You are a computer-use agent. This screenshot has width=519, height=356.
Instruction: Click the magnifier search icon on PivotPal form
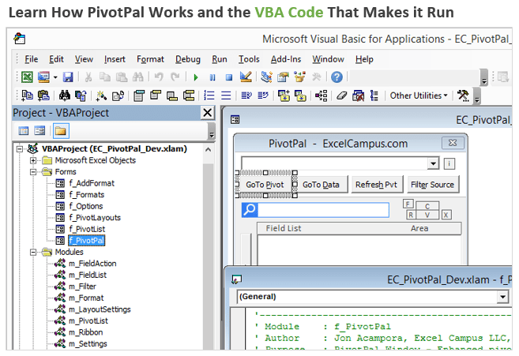[250, 209]
